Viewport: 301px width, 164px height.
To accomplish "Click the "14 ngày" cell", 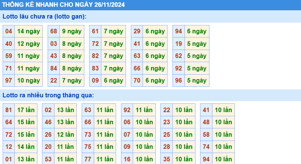I will point(28,31).
